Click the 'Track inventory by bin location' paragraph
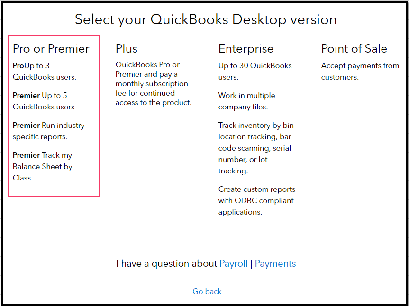 pos(256,148)
